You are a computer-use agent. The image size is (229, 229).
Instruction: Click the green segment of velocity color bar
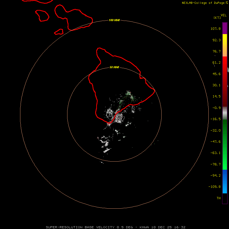pyautogui.click(x=225, y=145)
